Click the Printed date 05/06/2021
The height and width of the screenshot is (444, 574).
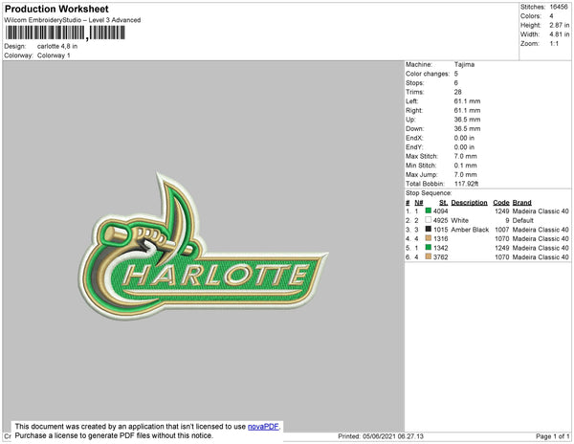[x=379, y=436]
